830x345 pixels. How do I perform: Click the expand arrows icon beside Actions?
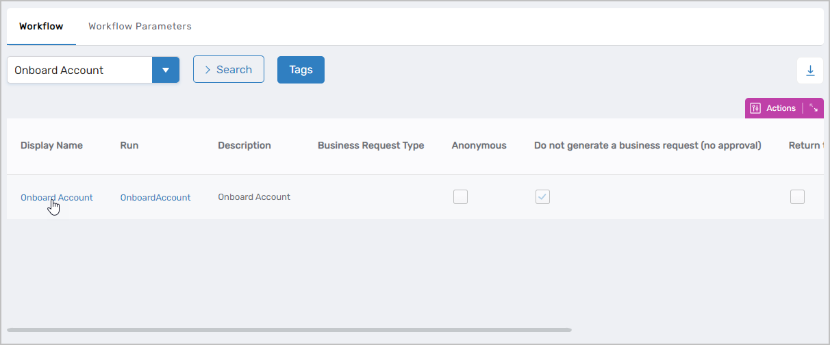814,108
